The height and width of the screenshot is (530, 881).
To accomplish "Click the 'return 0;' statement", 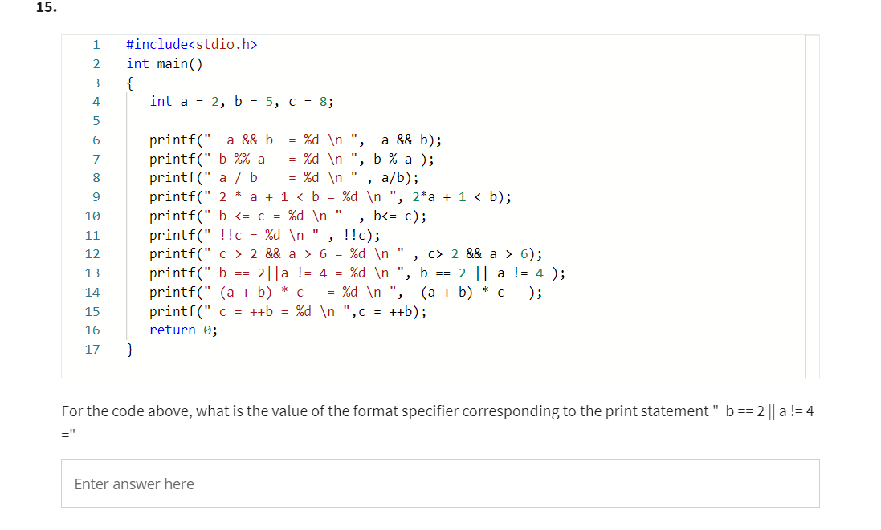I will pyautogui.click(x=183, y=330).
